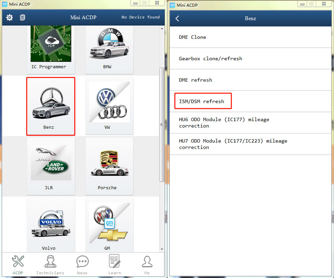This screenshot has width=334, height=278.
Task: Open Gearbox clone/refresh function
Action: click(x=210, y=59)
